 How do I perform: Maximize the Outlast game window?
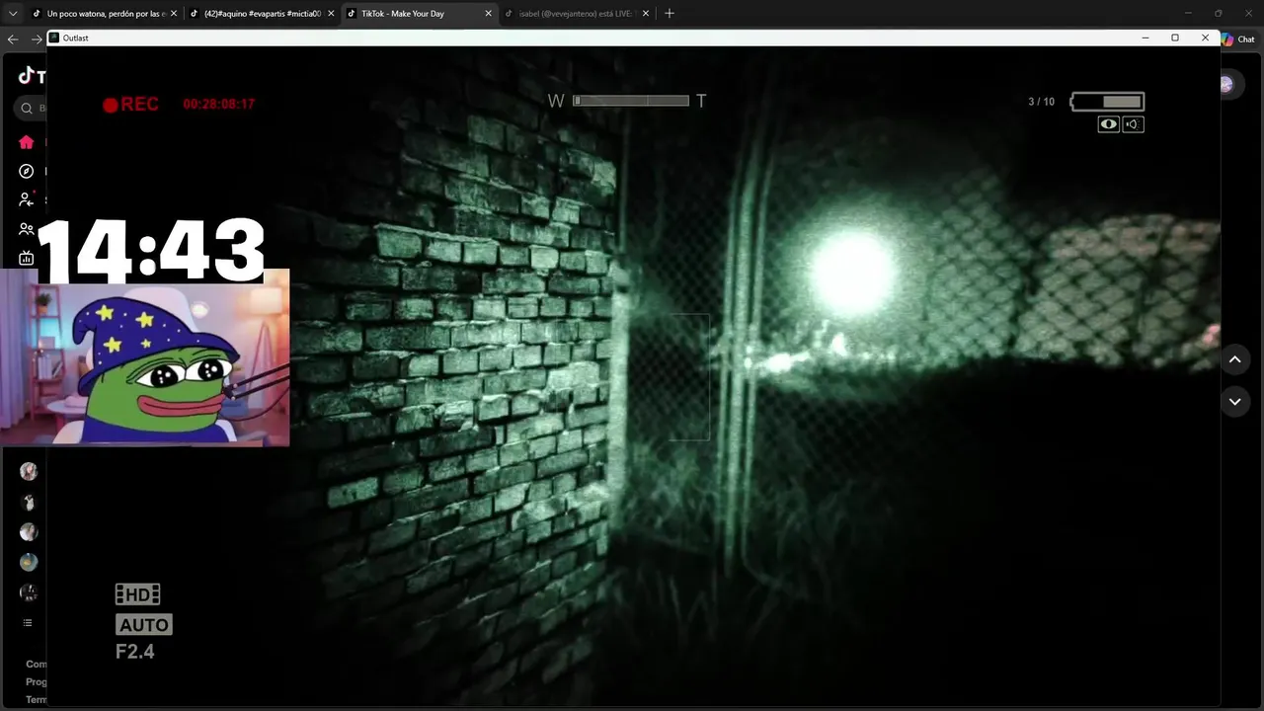(x=1175, y=38)
